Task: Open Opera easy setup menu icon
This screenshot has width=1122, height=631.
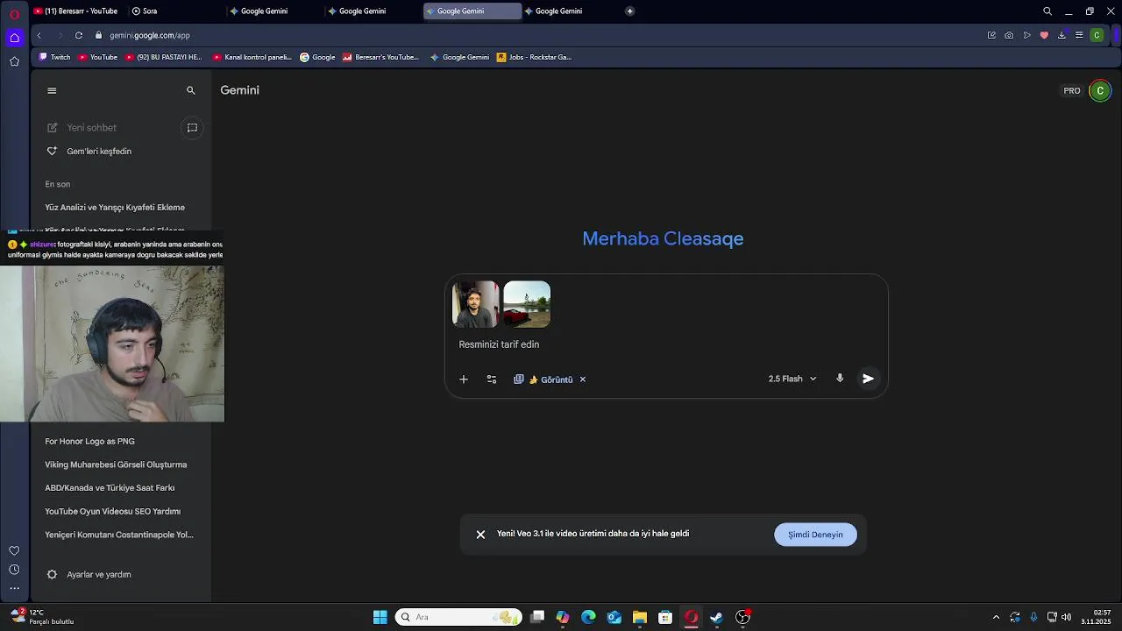Action: point(1079,35)
